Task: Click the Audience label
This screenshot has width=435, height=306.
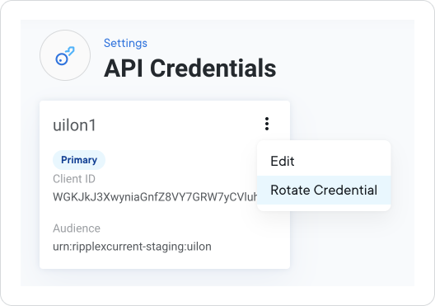Action: click(x=77, y=228)
